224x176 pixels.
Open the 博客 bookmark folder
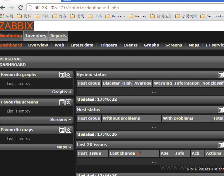point(60,16)
